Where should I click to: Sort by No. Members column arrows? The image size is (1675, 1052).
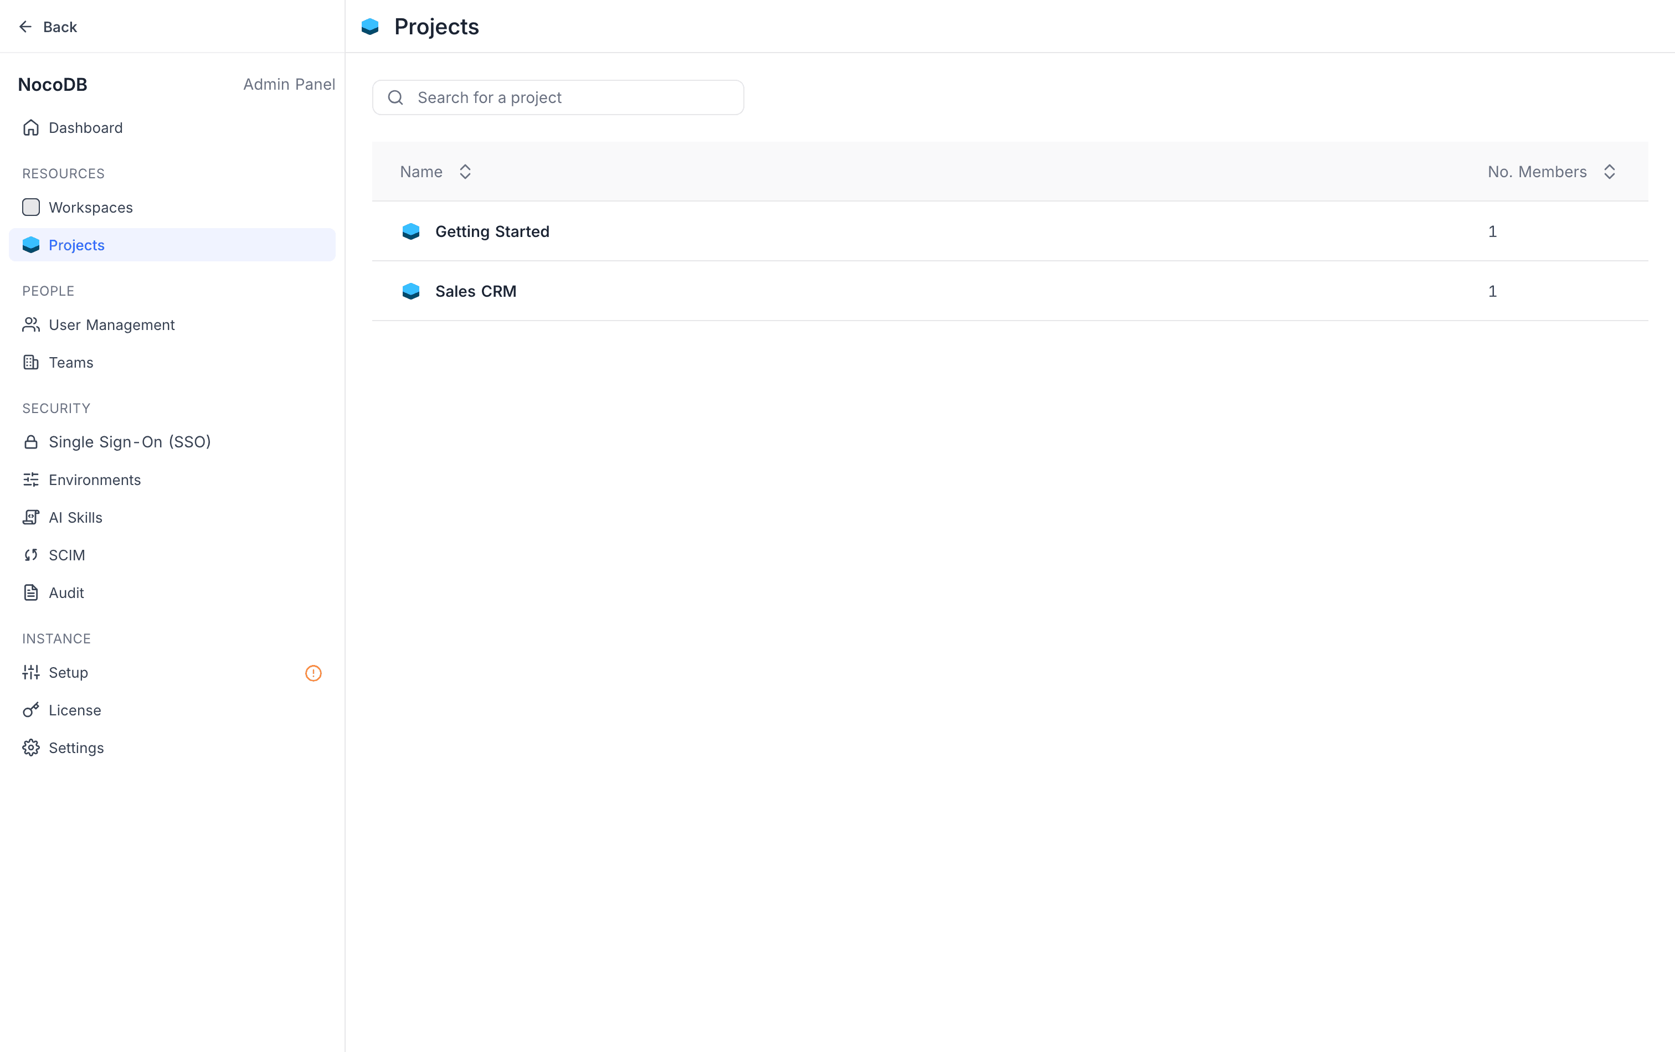(1609, 172)
